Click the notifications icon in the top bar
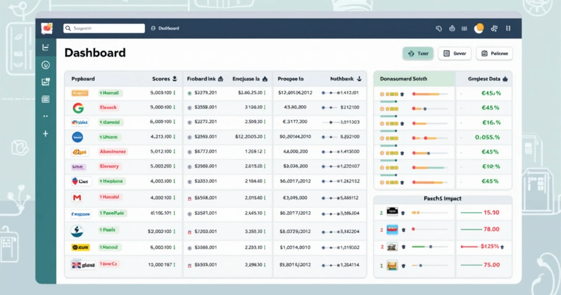This screenshot has height=295, width=561. click(439, 28)
